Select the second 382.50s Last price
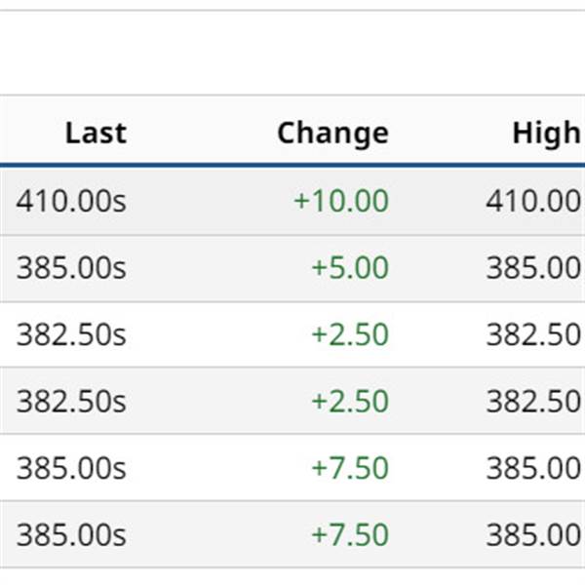This screenshot has height=585, width=585. (71, 401)
